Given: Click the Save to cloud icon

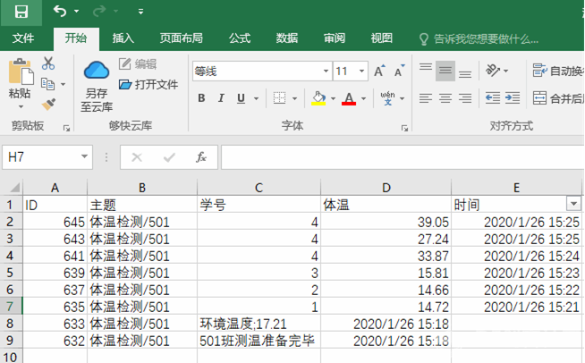Looking at the screenshot, I should click(96, 70).
